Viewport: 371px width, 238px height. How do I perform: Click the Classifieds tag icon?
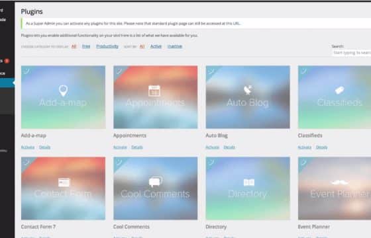point(339,90)
